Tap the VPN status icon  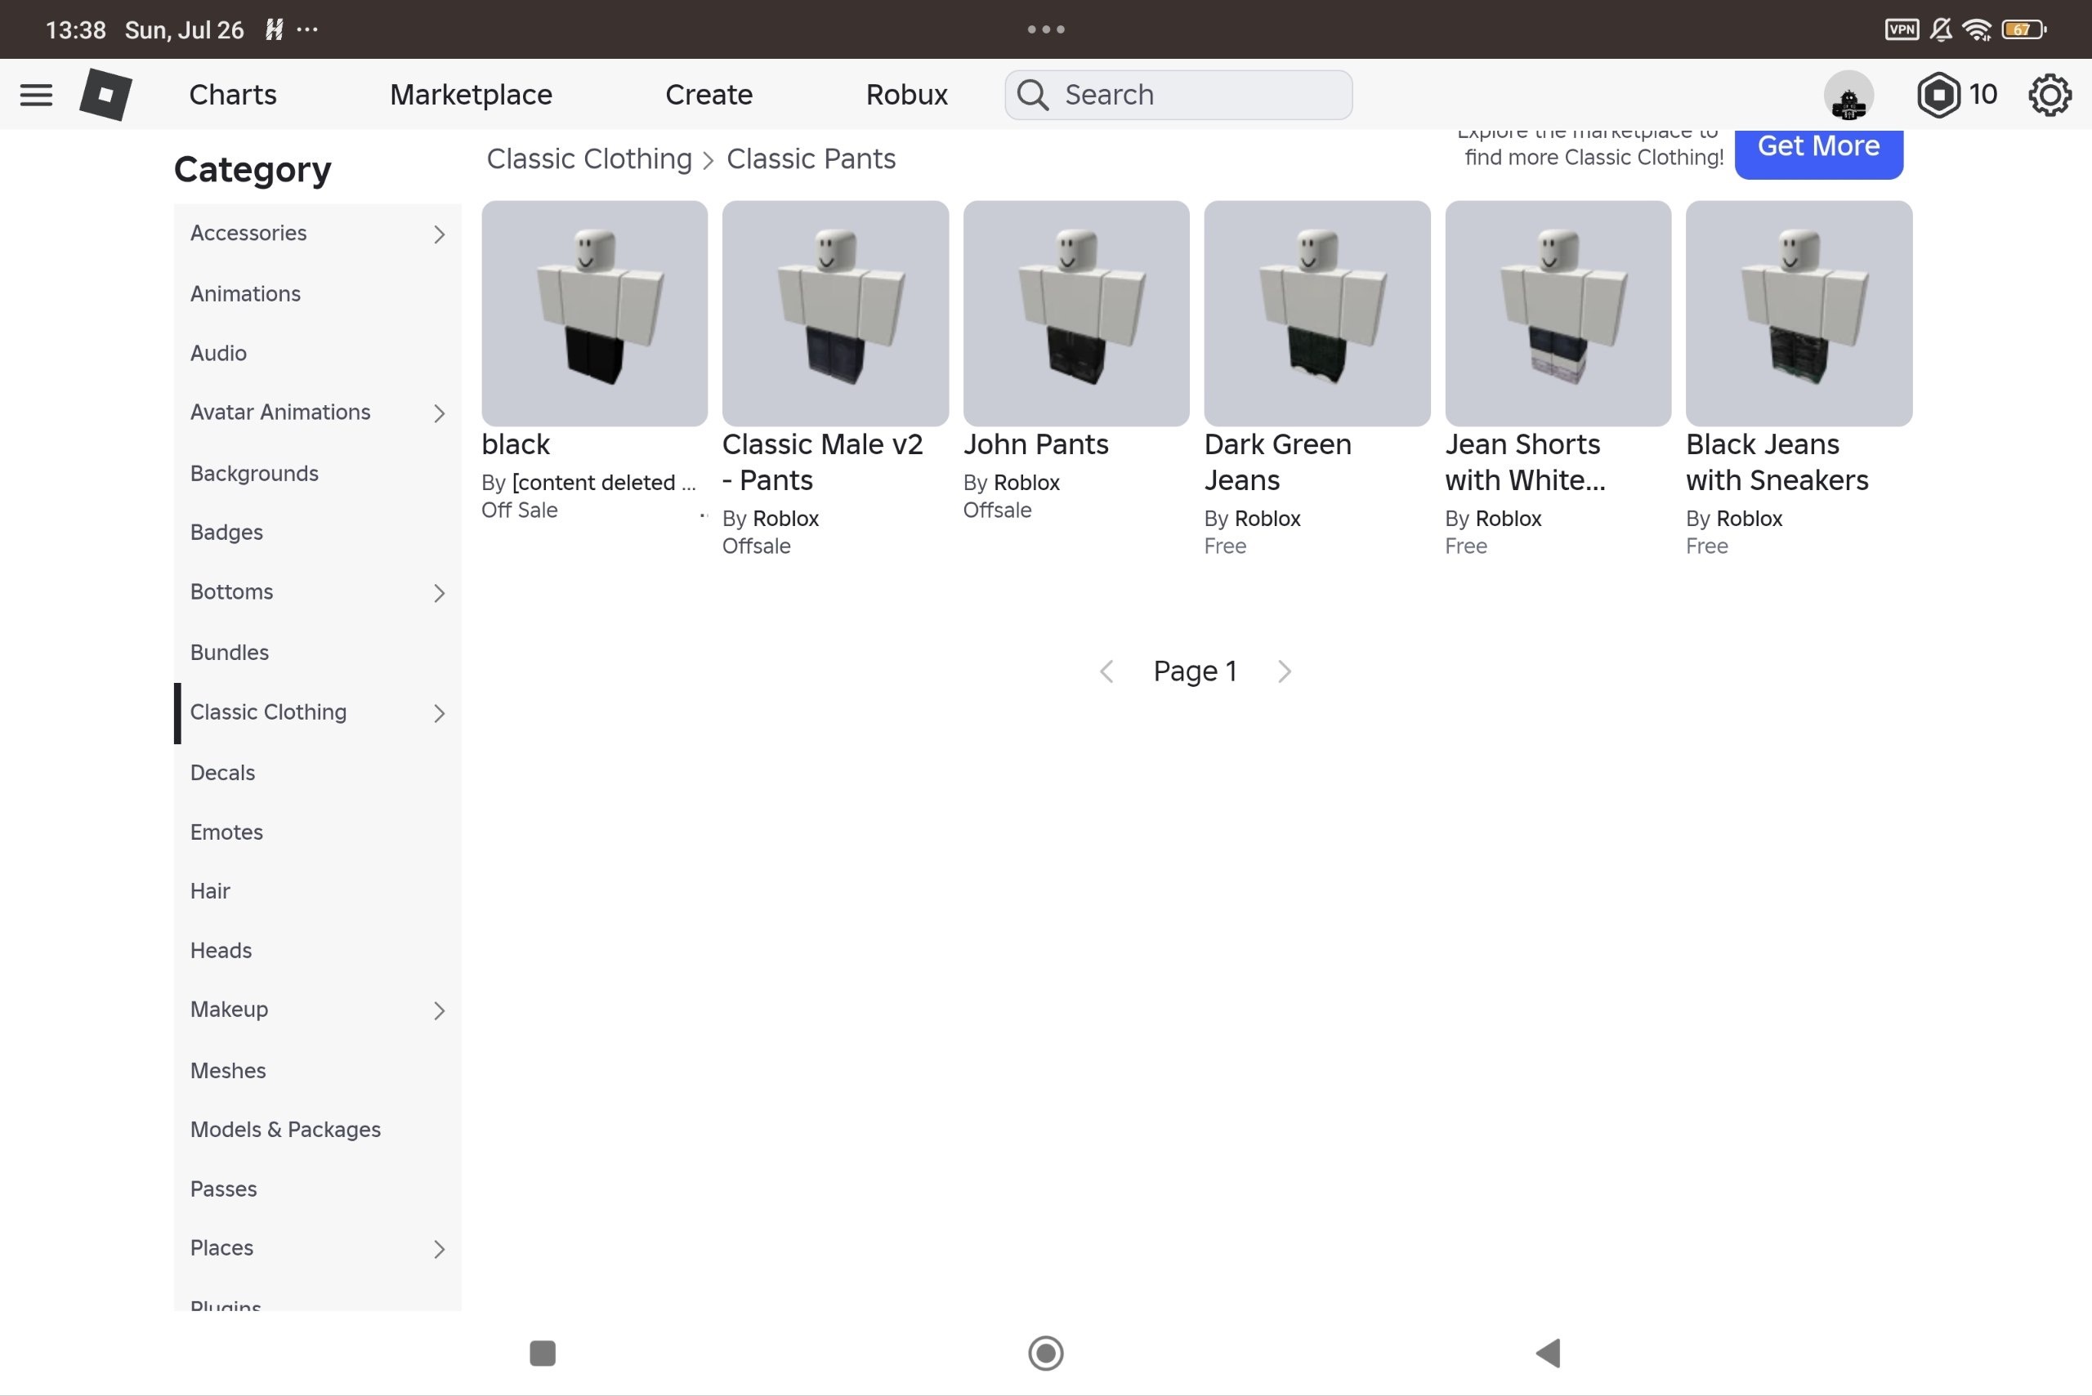(x=1902, y=29)
